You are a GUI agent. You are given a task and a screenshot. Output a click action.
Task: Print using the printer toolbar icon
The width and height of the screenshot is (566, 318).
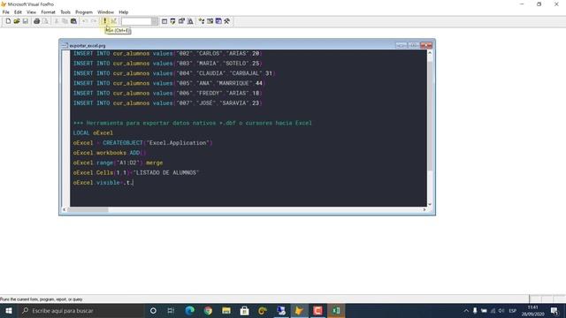pos(36,21)
